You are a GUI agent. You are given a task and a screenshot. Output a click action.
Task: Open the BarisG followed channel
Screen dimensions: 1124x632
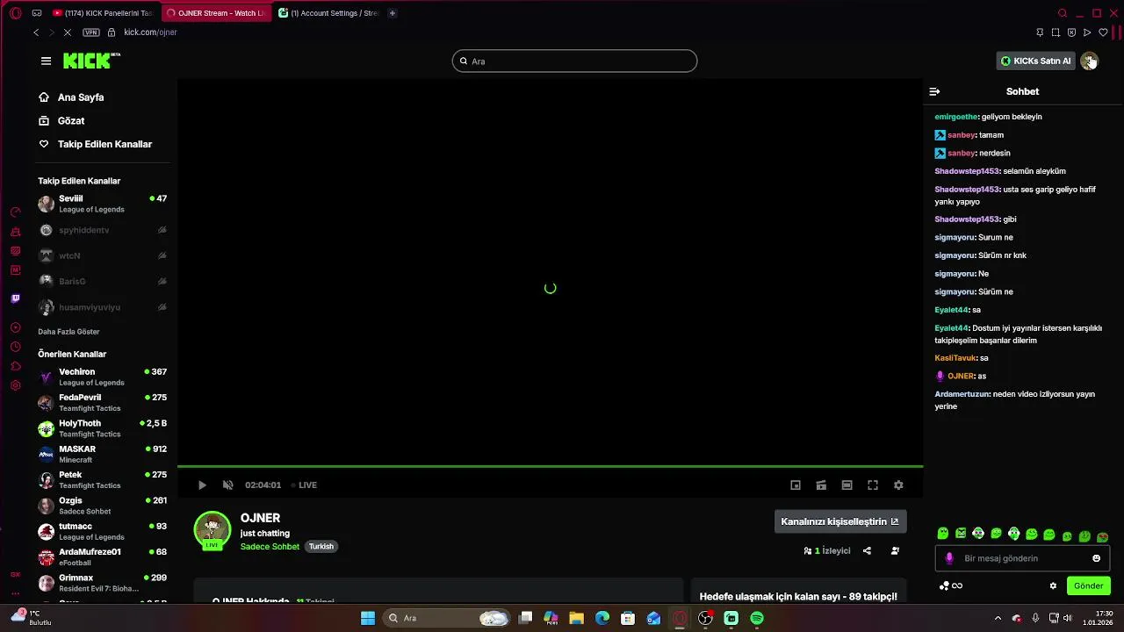pyautogui.click(x=103, y=281)
